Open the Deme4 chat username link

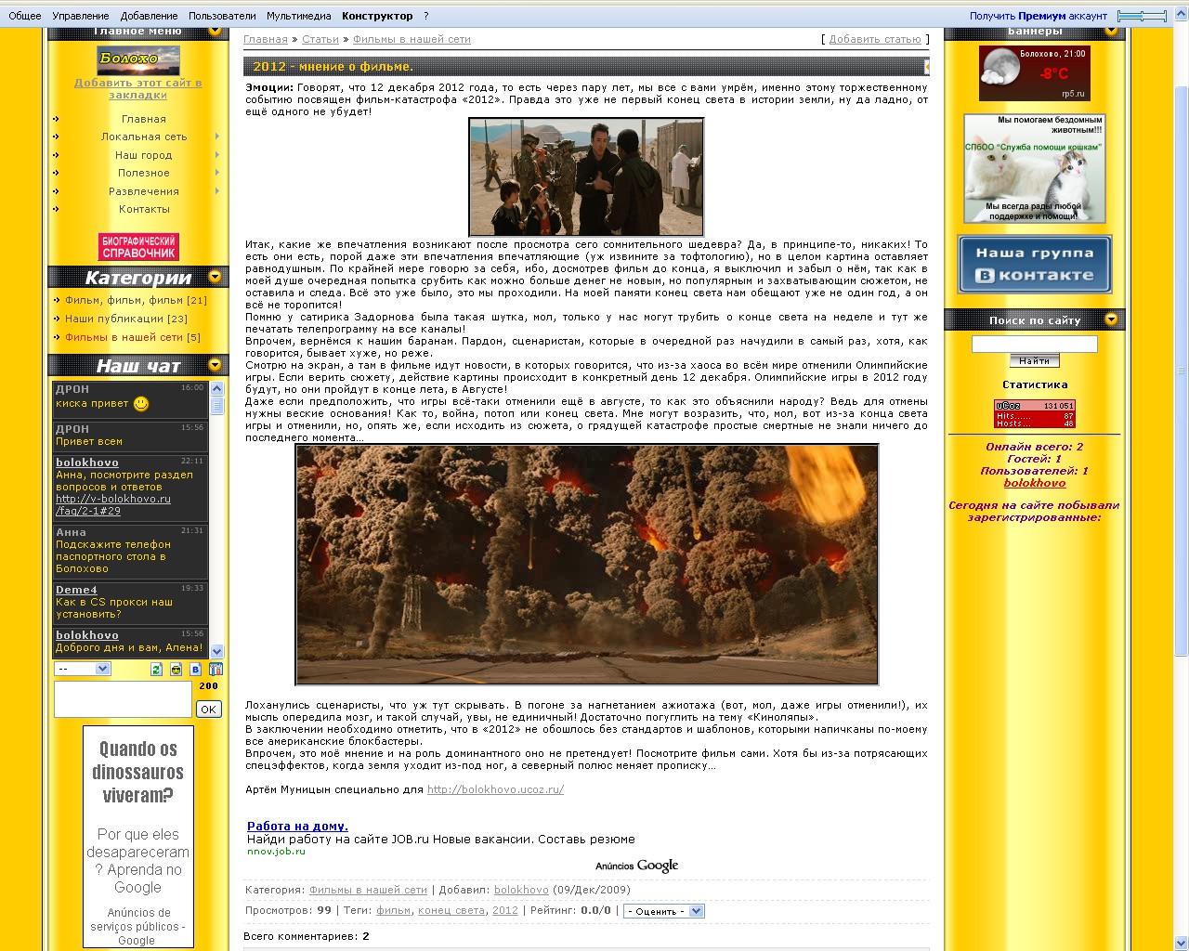click(x=76, y=590)
